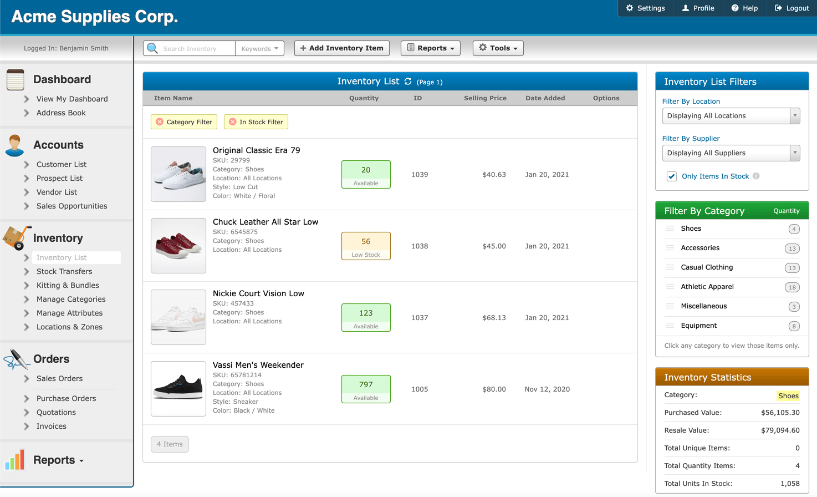Open Settings from the top navigation
Viewport: 817px width, 497px height.
[645, 8]
